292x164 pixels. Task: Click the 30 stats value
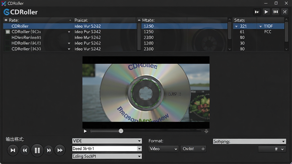tap(242, 43)
